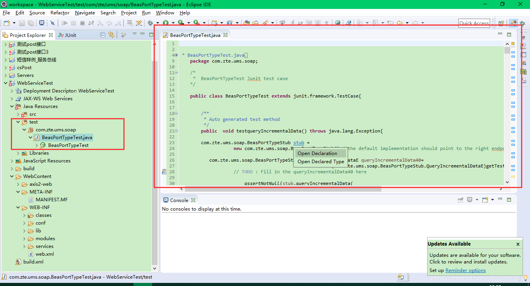Expand the csPost project

click(5, 68)
